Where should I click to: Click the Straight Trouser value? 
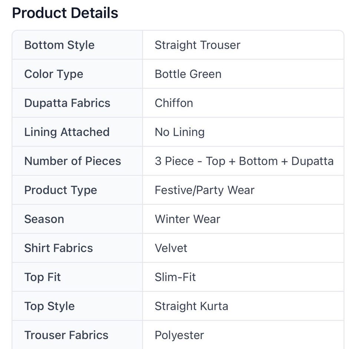point(198,45)
